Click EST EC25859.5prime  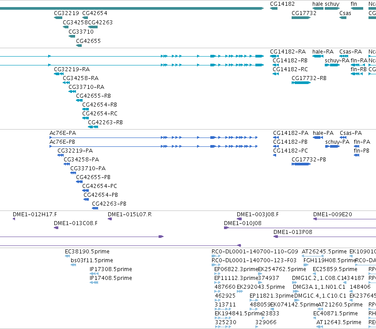pyautogui.click(x=335, y=269)
